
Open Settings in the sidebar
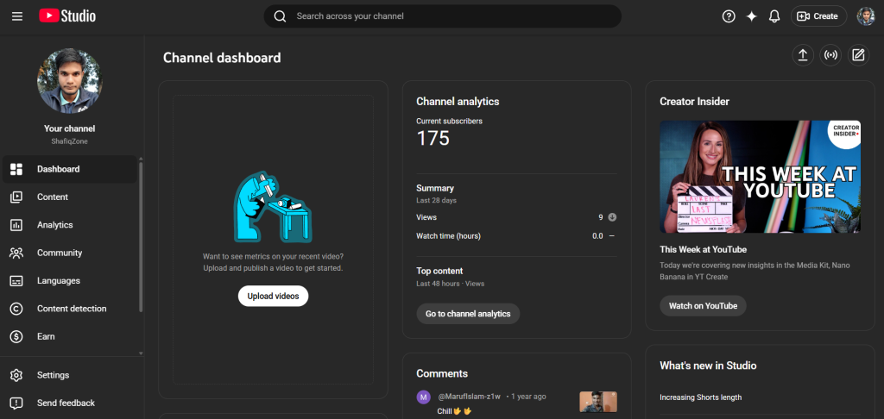point(70,375)
